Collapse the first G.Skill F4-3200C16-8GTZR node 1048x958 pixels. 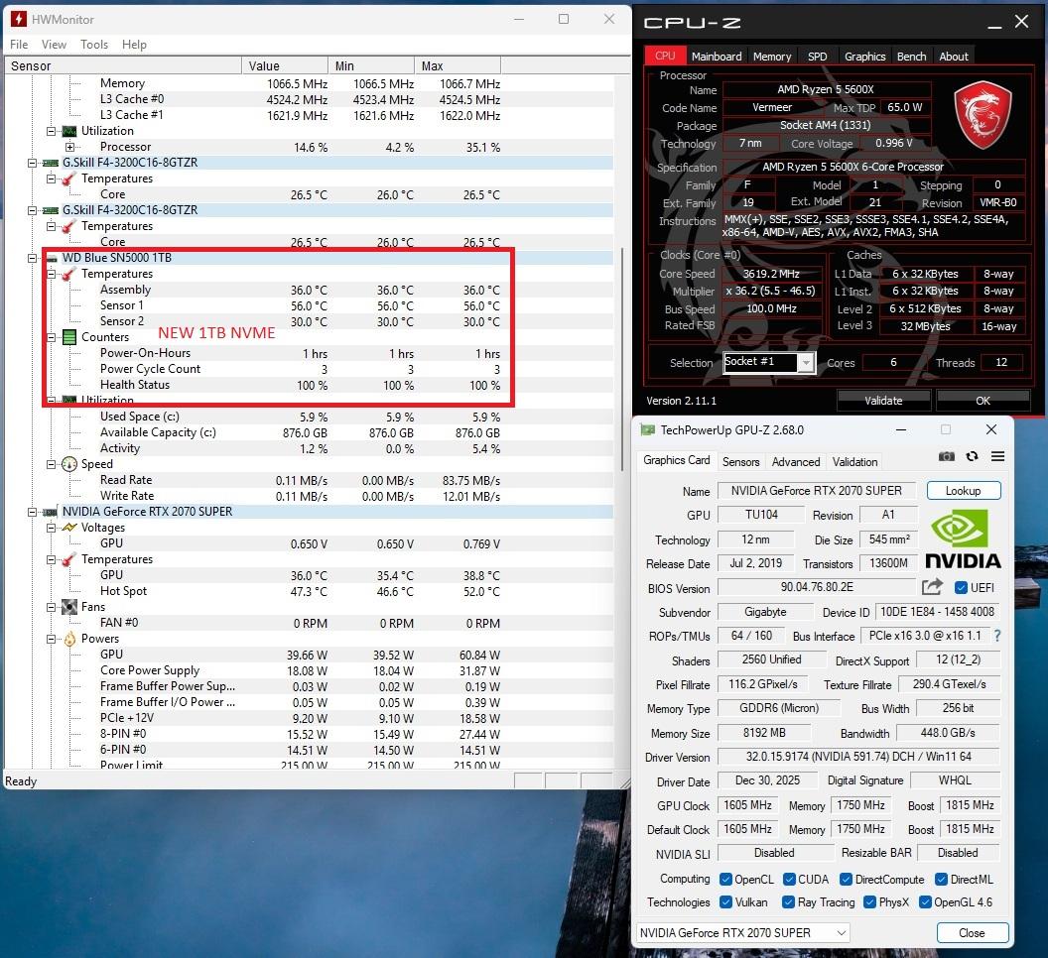point(32,163)
